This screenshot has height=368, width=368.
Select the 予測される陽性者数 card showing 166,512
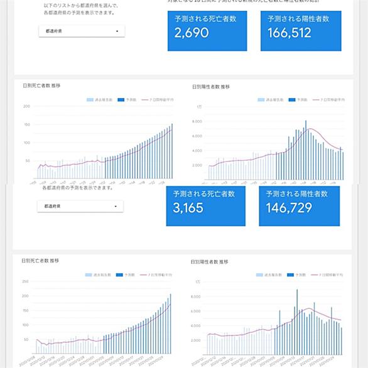click(x=301, y=31)
